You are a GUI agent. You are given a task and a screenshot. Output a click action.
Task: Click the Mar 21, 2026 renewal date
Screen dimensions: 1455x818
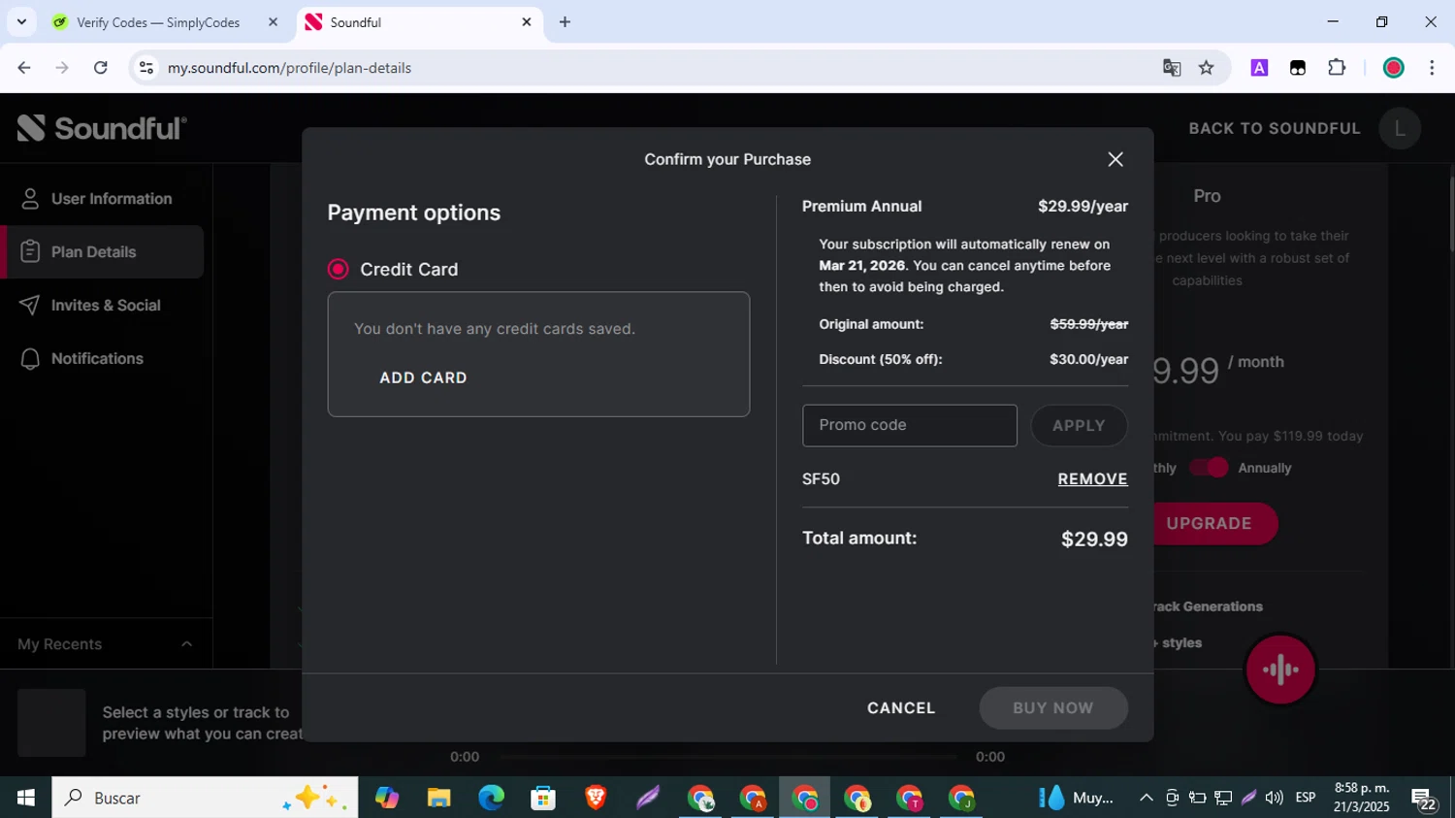click(x=861, y=266)
